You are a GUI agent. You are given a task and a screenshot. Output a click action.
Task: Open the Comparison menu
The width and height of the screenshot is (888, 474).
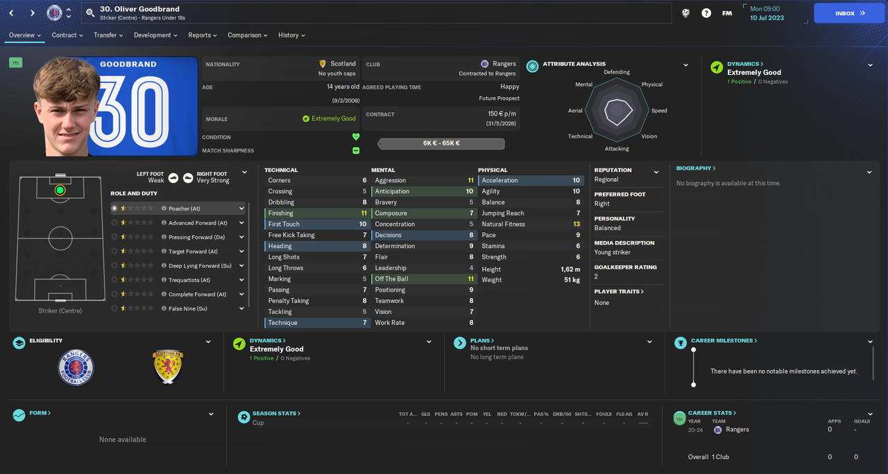[248, 35]
